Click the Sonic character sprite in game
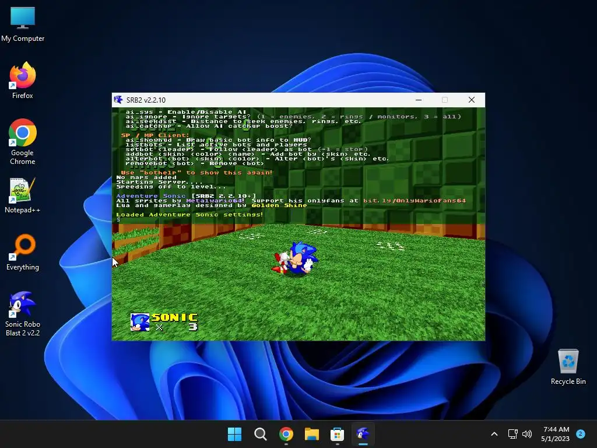 tap(296, 258)
